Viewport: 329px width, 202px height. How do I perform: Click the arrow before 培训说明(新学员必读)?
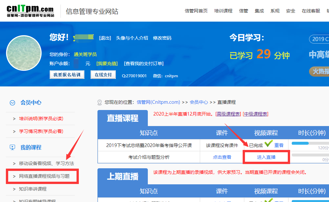tap(14, 119)
